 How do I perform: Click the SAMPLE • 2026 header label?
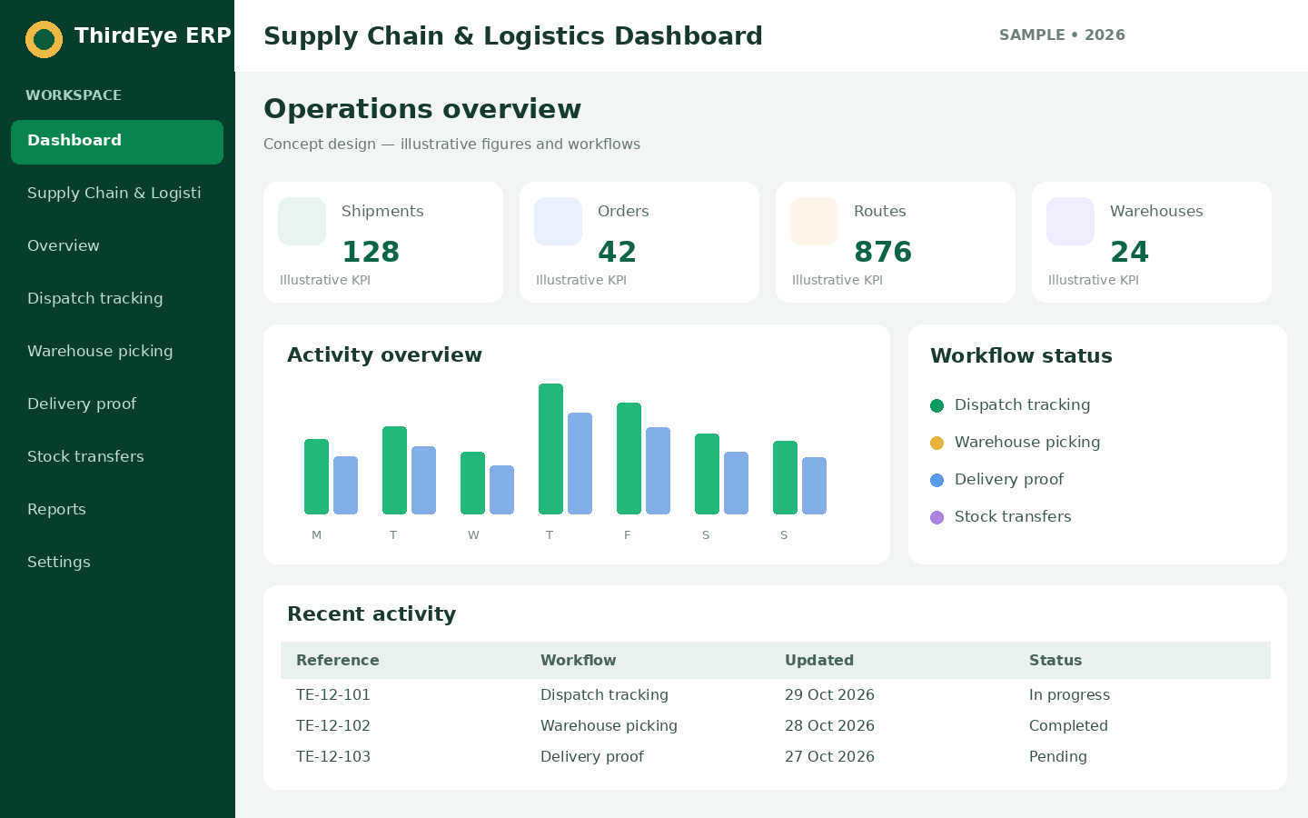[1062, 35]
